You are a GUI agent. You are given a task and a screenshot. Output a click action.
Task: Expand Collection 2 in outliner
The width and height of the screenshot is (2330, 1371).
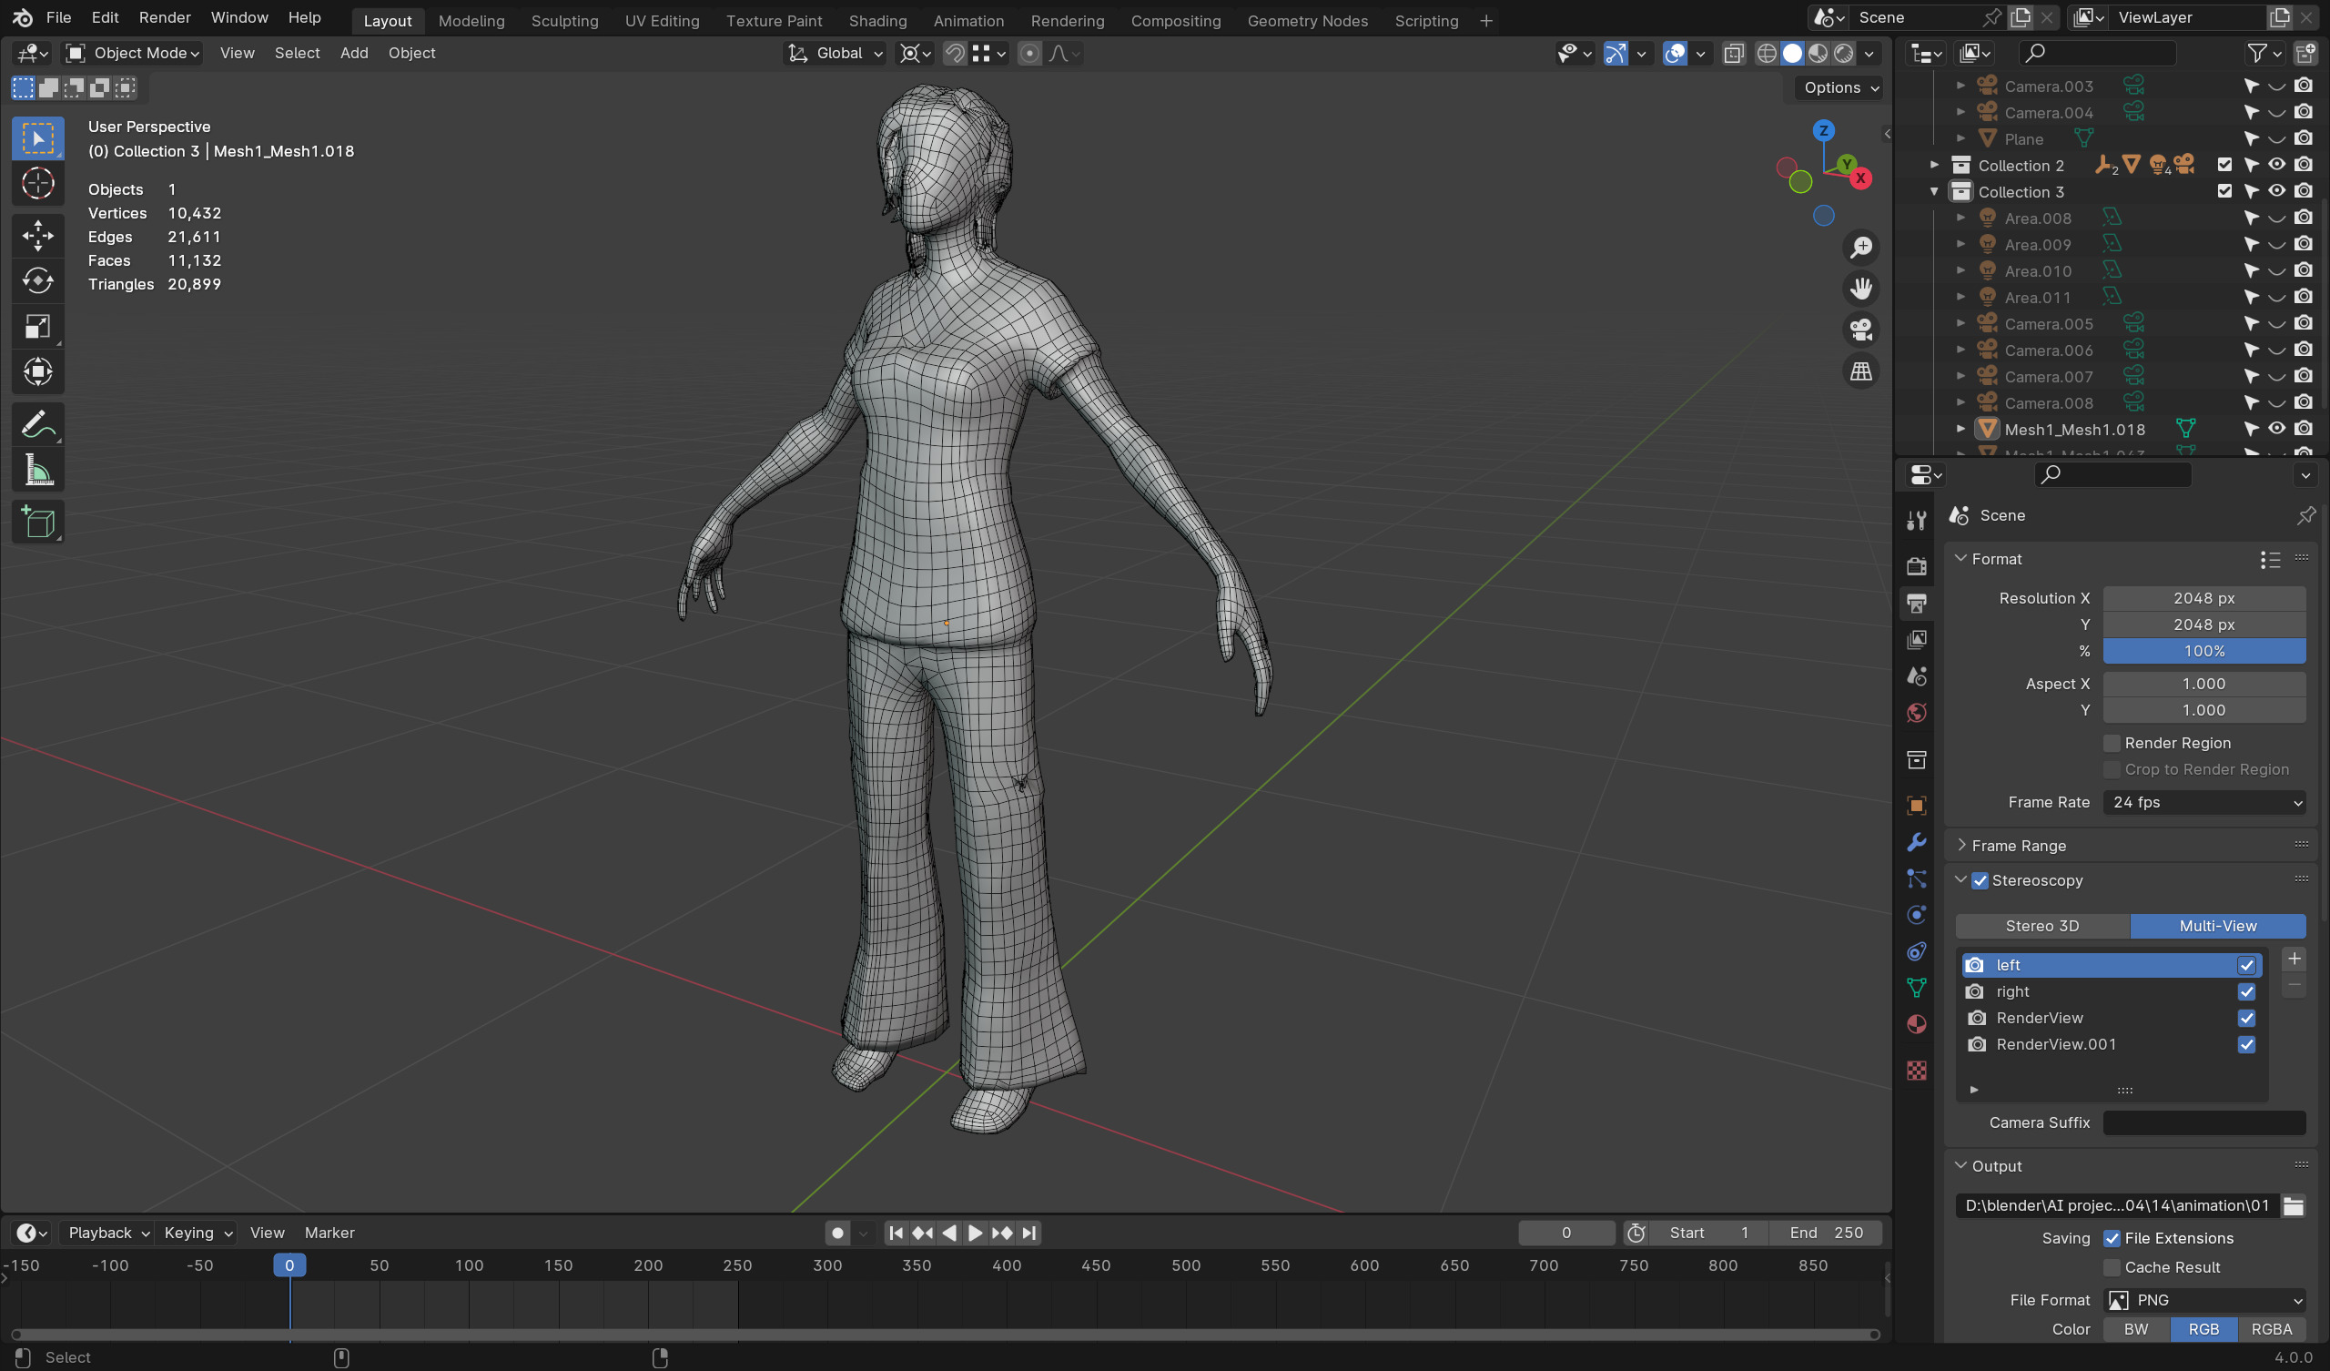pyautogui.click(x=1934, y=165)
